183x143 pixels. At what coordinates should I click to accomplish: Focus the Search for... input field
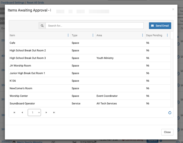click(x=94, y=26)
